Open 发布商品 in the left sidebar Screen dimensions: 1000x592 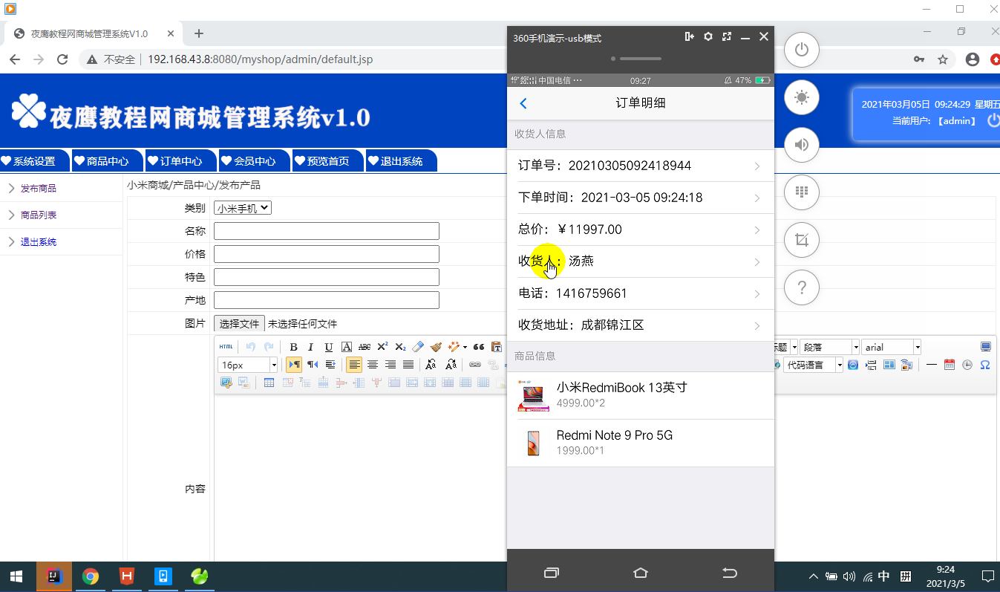coord(39,189)
